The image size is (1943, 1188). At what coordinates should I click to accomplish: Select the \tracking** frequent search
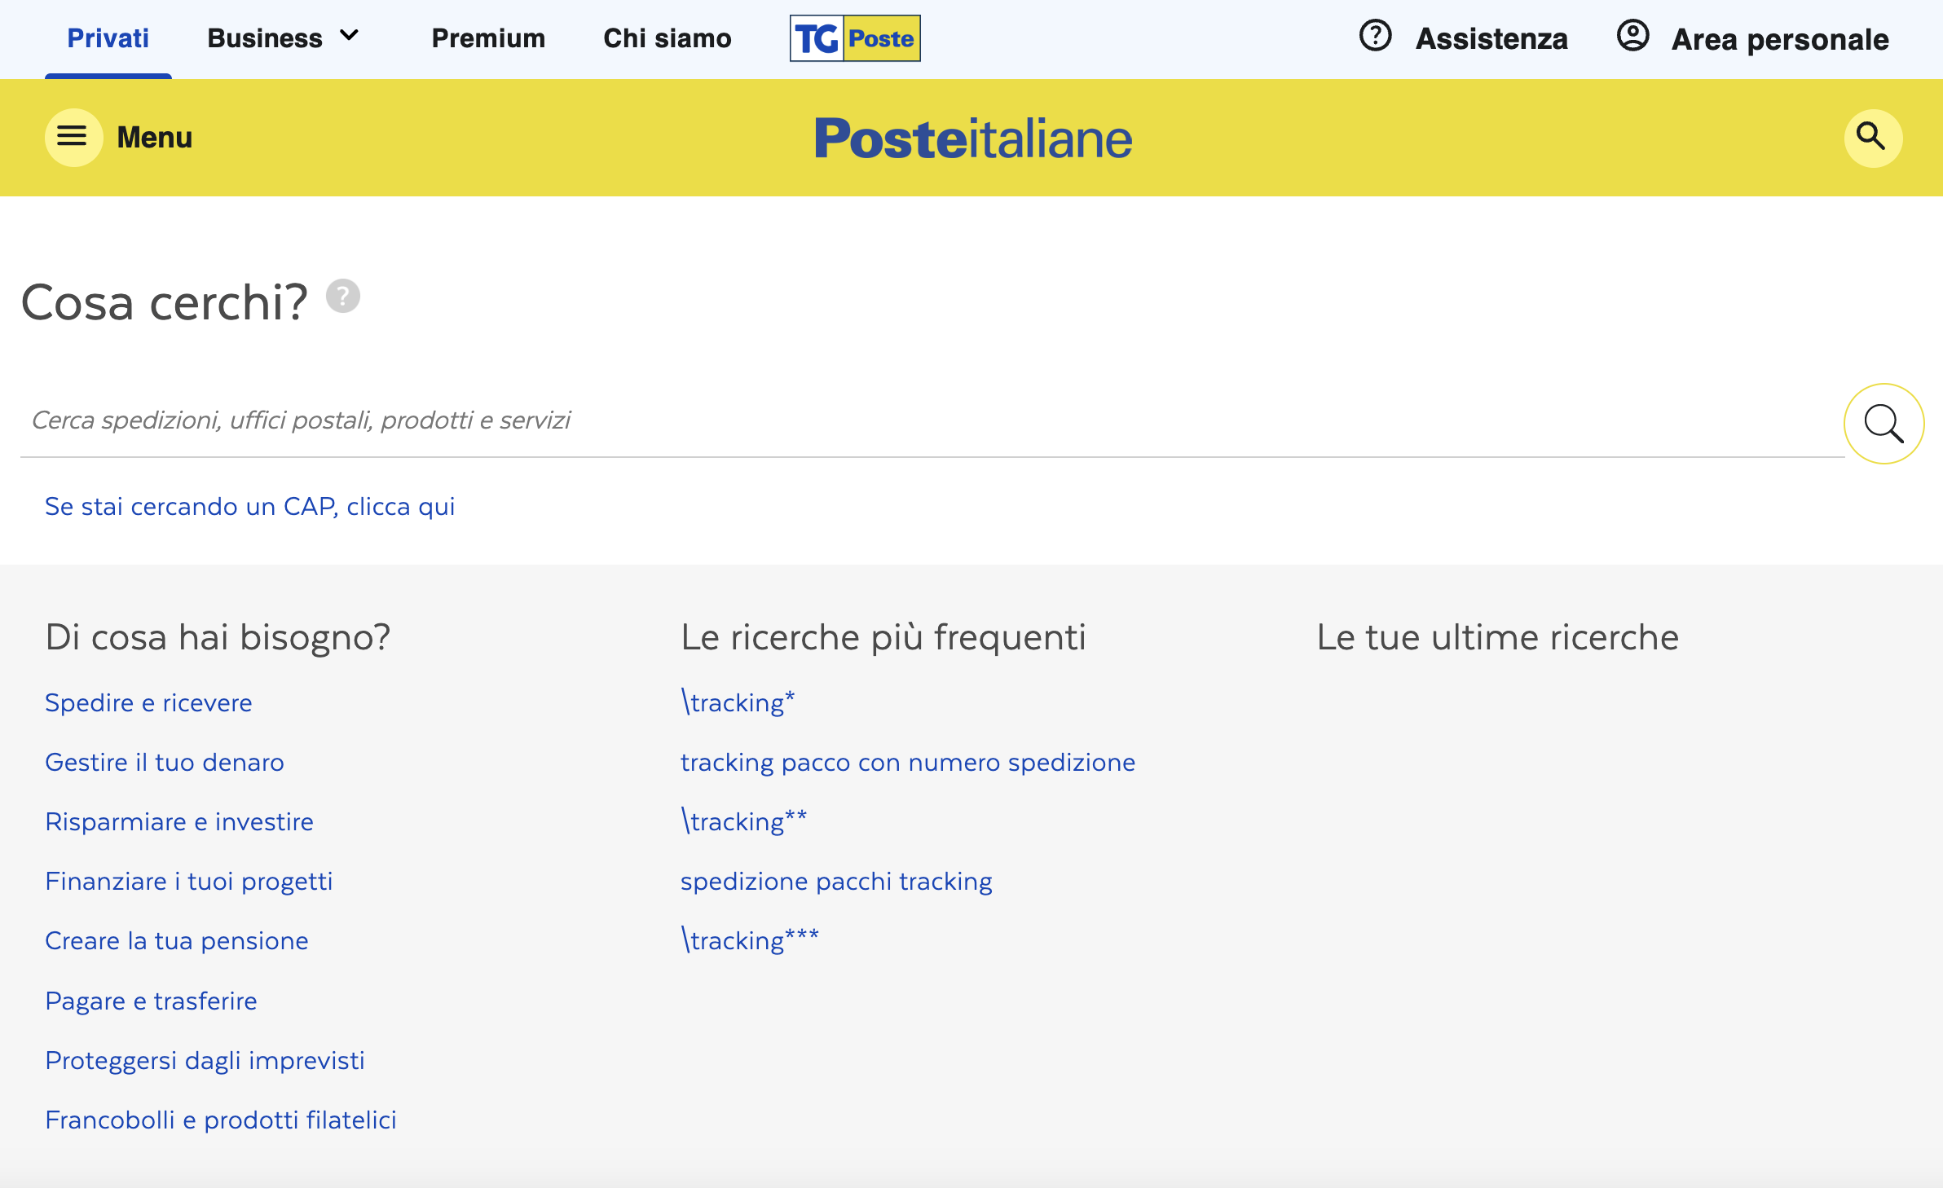point(744,821)
